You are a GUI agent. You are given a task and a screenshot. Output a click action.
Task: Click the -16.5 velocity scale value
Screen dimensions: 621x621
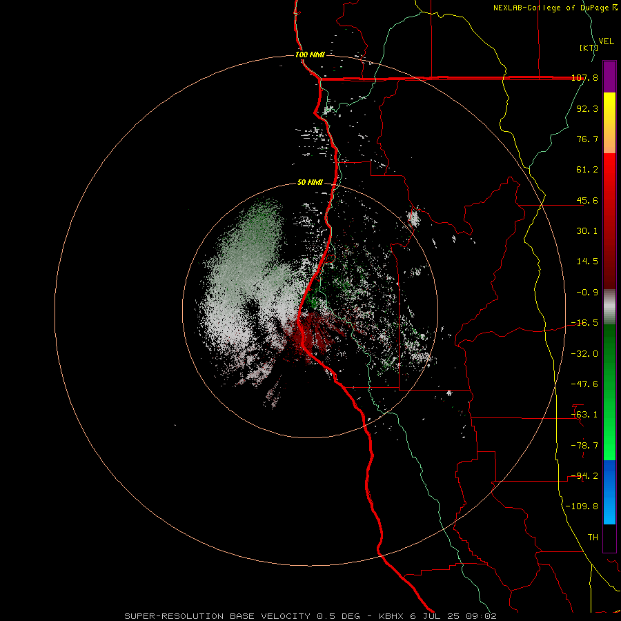click(x=584, y=323)
